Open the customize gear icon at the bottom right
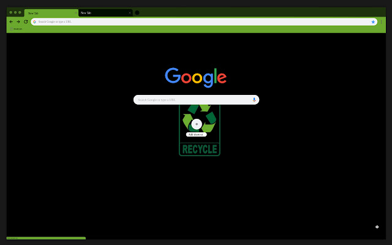This screenshot has width=392, height=245. [377, 227]
